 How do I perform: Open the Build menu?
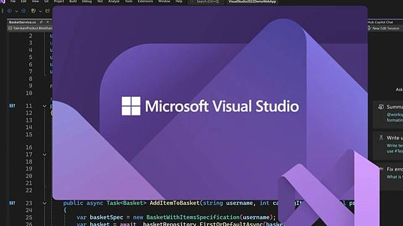73,1
